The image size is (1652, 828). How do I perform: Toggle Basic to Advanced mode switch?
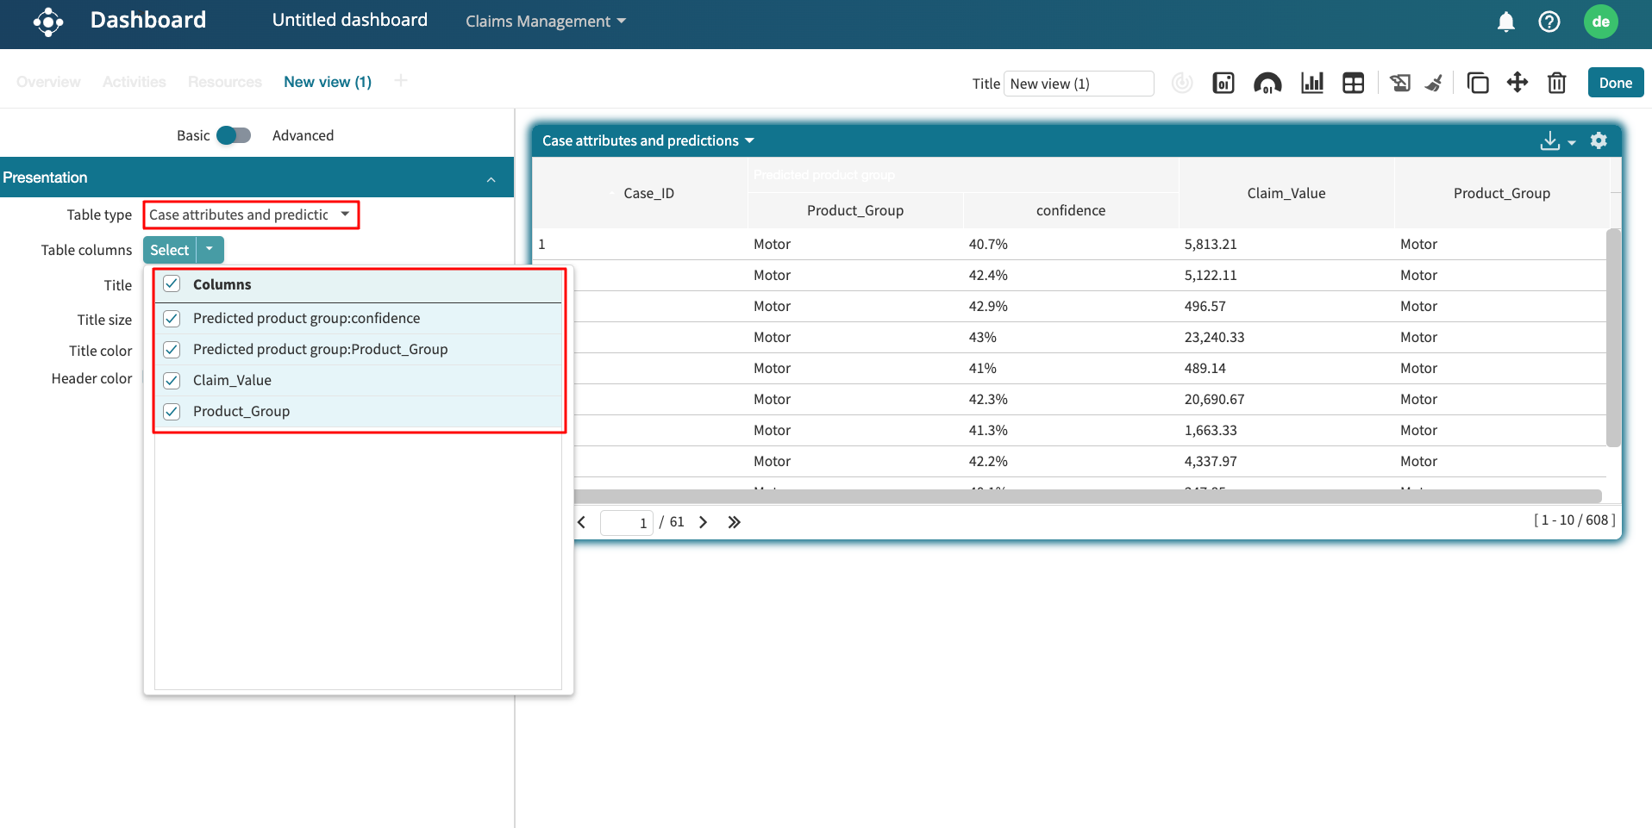coord(234,135)
